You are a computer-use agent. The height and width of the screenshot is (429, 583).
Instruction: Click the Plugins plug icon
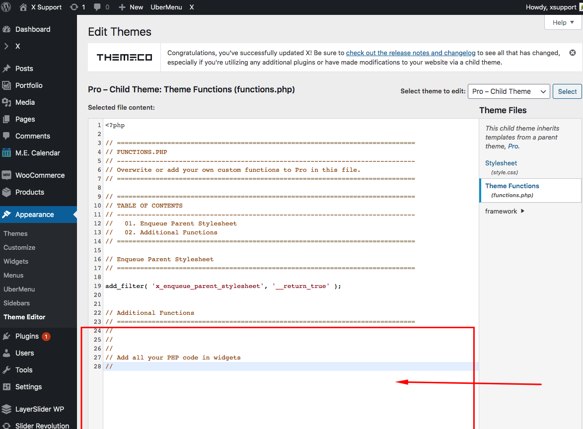coord(6,337)
